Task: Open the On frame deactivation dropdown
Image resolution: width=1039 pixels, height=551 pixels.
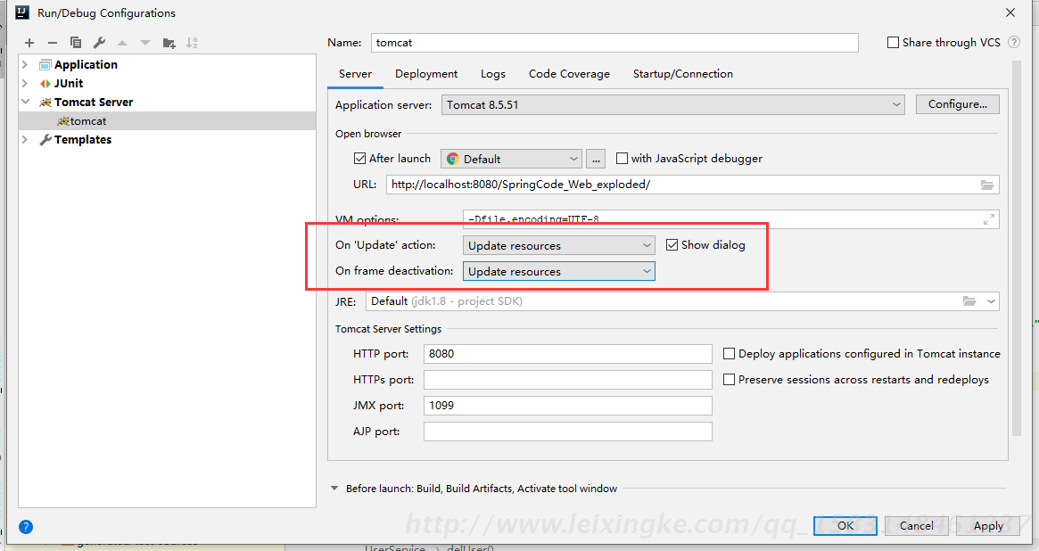Action: 558,272
